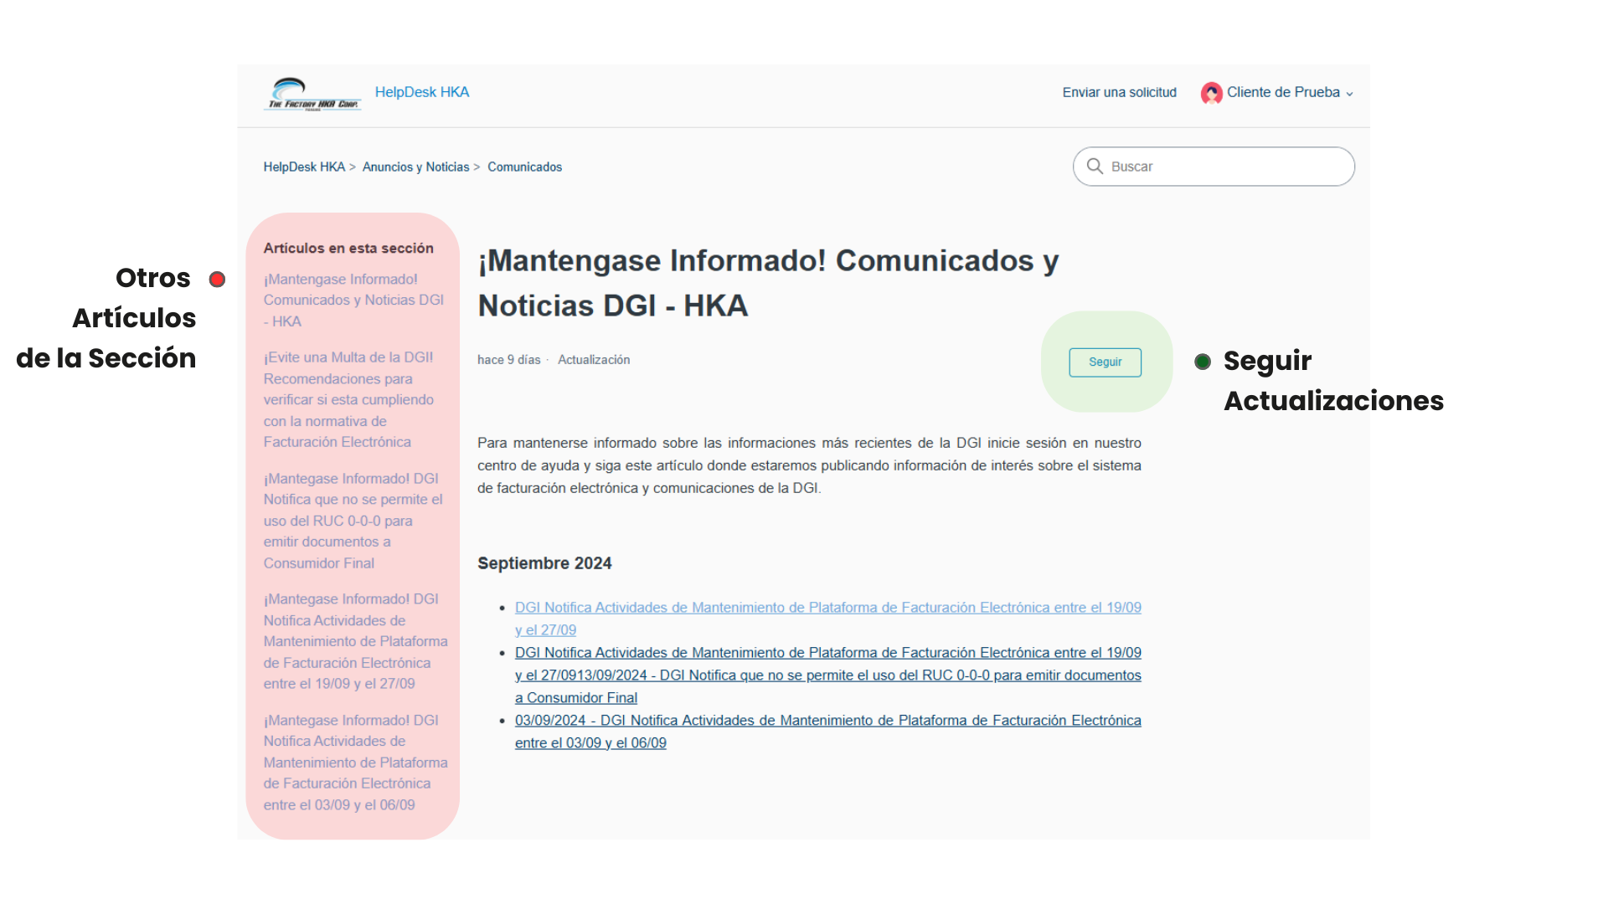Click the 03/09/2024 mantenimiento announcement link
Screen dimensions: 1608x904
[x=827, y=731]
